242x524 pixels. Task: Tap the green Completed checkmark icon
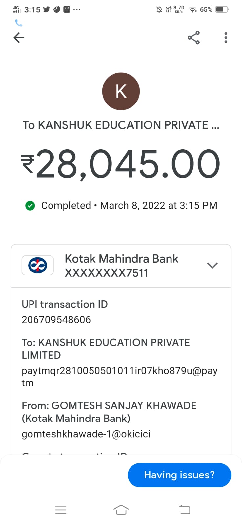coord(30,206)
